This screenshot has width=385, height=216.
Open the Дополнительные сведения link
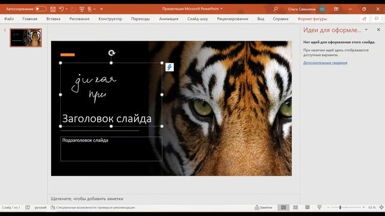325,62
